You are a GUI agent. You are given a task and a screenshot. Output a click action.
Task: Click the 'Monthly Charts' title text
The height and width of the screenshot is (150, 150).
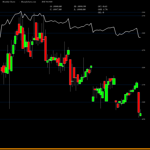pos(9,2)
